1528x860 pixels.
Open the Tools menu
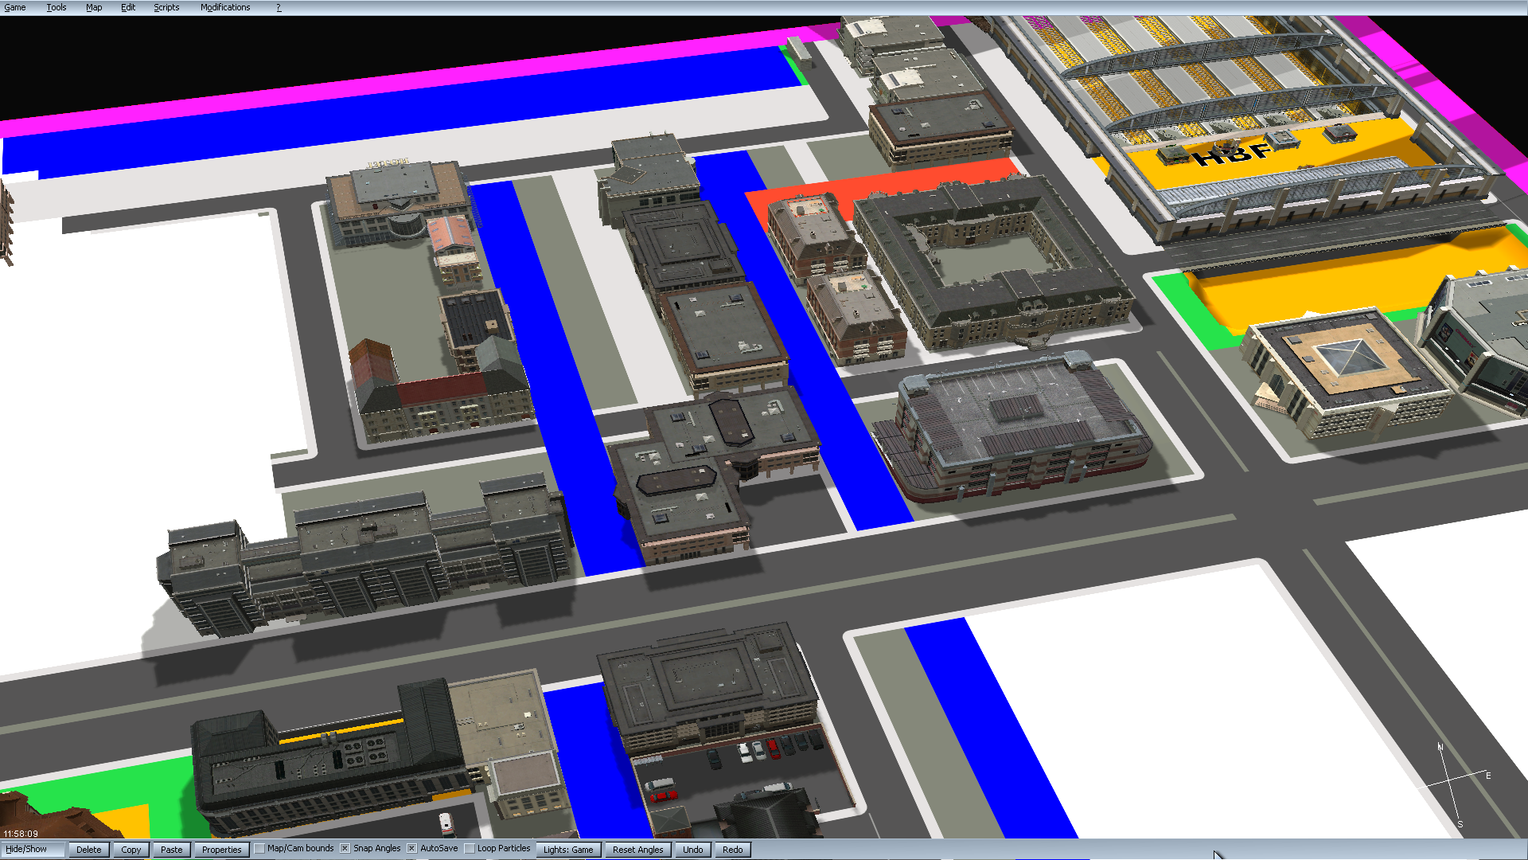57,7
